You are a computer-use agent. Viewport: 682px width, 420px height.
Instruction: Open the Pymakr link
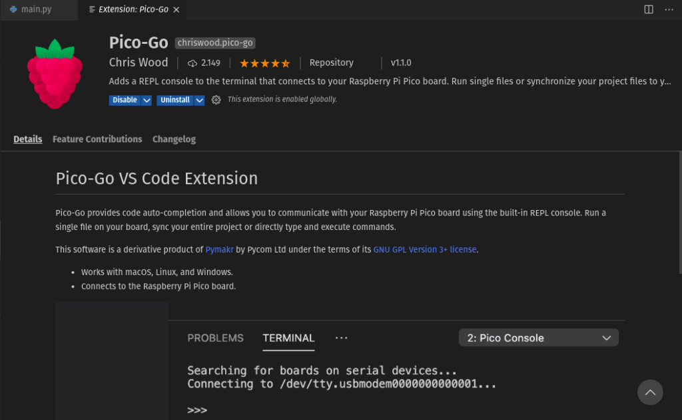click(x=219, y=250)
